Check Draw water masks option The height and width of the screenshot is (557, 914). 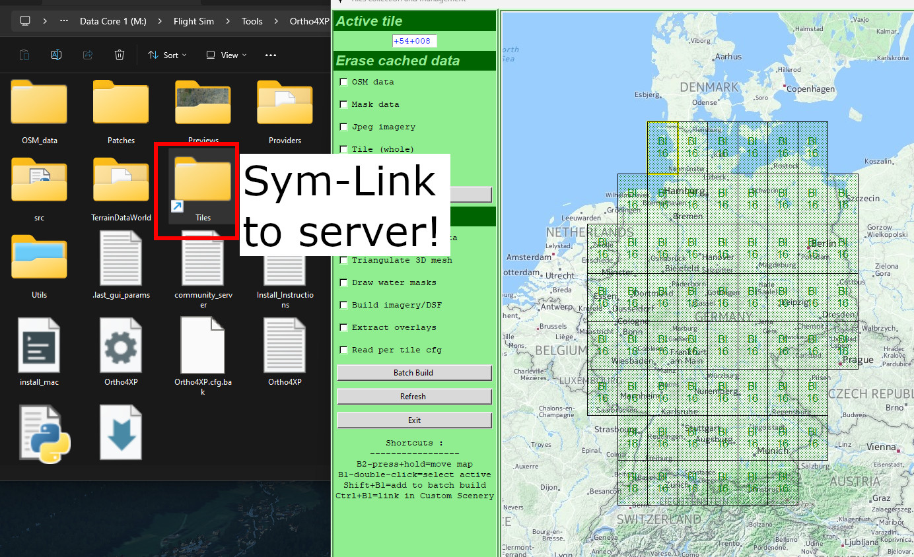coord(343,282)
